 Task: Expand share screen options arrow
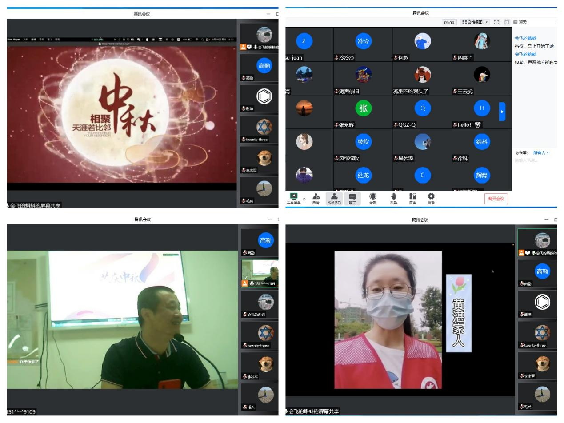click(x=304, y=198)
